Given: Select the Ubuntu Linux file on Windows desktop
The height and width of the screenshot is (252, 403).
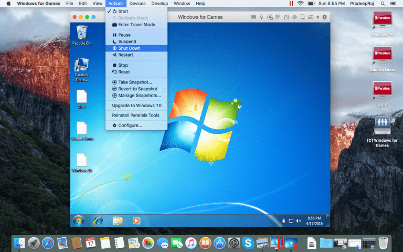Looking at the screenshot, I should tap(82, 131).
